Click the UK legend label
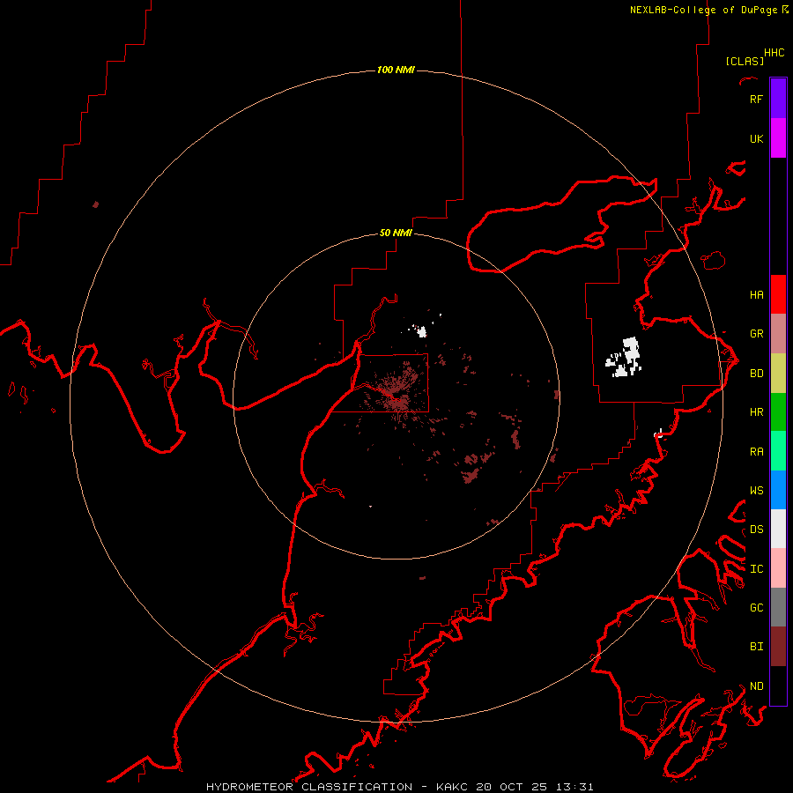Viewport: 793px width, 793px height. click(x=756, y=138)
